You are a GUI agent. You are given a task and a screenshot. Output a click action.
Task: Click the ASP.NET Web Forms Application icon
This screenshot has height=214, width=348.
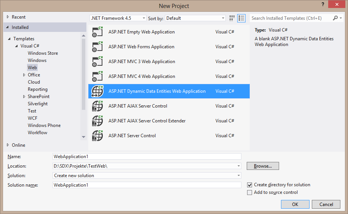click(97, 47)
